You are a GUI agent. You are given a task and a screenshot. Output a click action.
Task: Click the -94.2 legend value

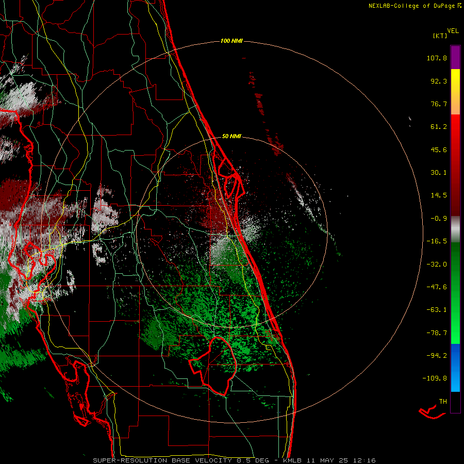coord(437,355)
